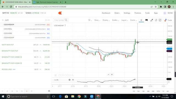Image resolution: width=176 pixels, height=99 pixels.
Task: Open marketwatch settings gear icon
Action: click(49, 91)
